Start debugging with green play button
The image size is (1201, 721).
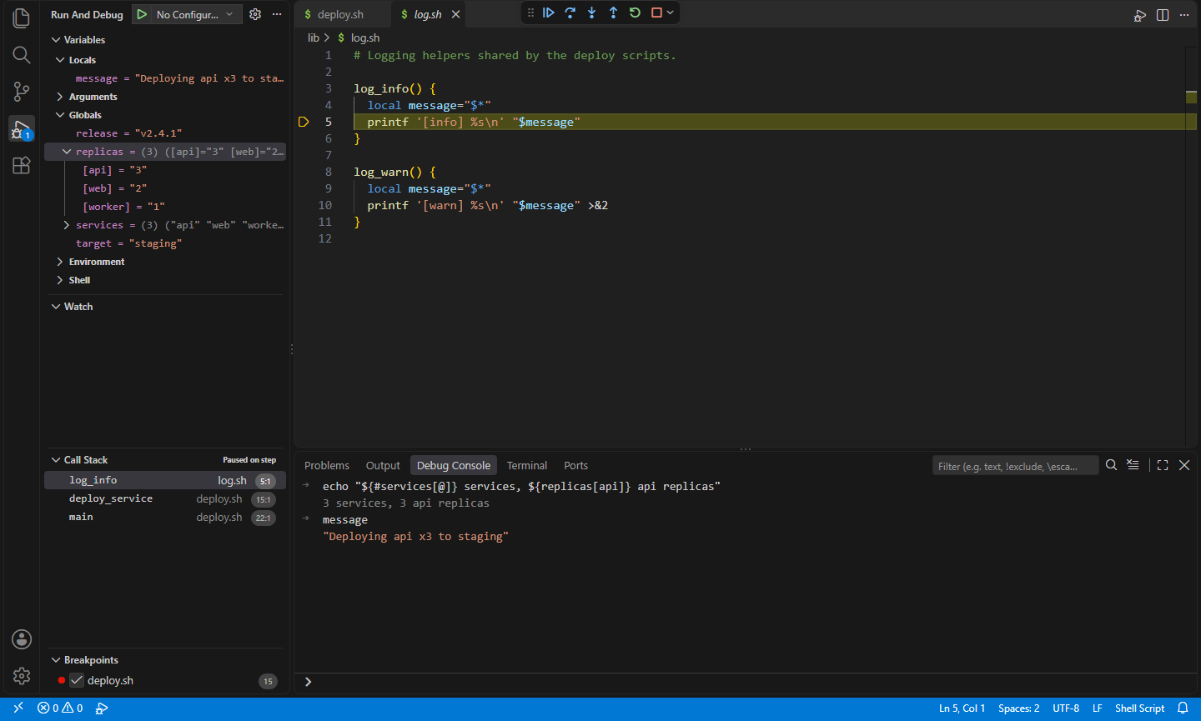click(142, 14)
